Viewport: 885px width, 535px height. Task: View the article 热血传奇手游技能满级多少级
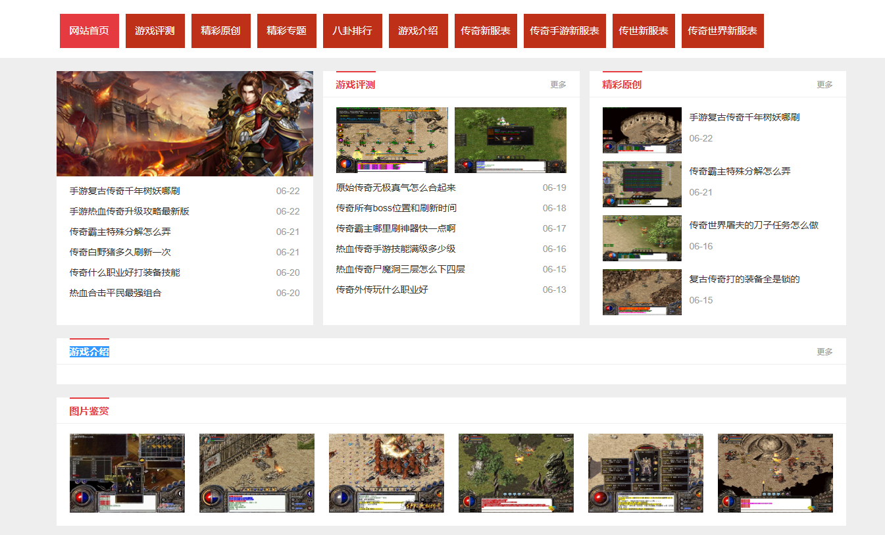tap(396, 249)
